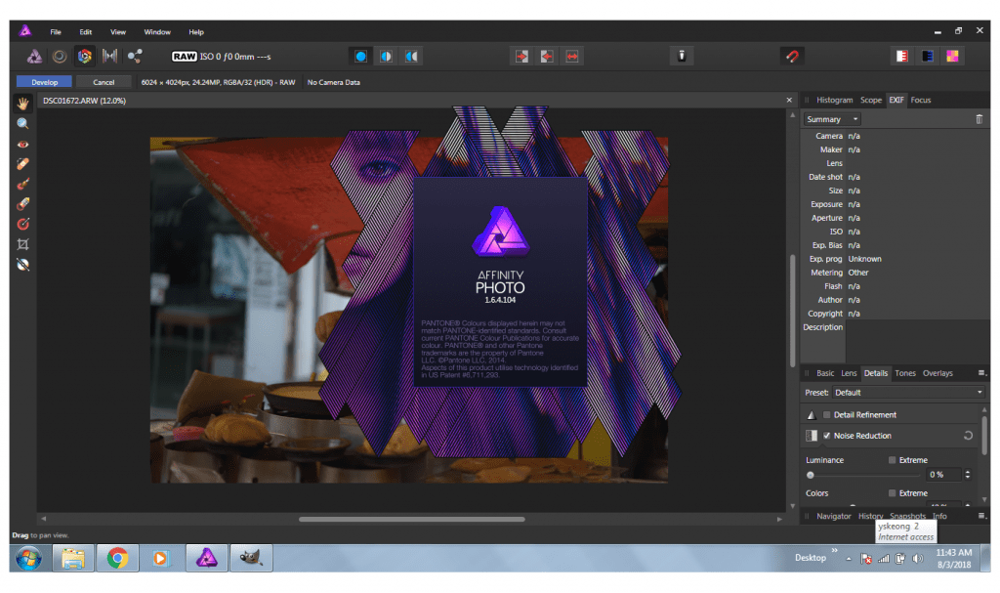Select the Zoom tool in left toolbar
Screen dimensions: 1000x593
pyautogui.click(x=22, y=124)
